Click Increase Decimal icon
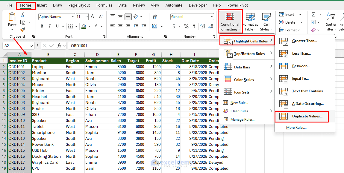Screen dimensions: 344x173 coord(203,27)
